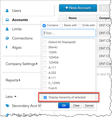
Task: Uncheck Display hierarchy of selected checkbox
Action: click(x=45, y=97)
